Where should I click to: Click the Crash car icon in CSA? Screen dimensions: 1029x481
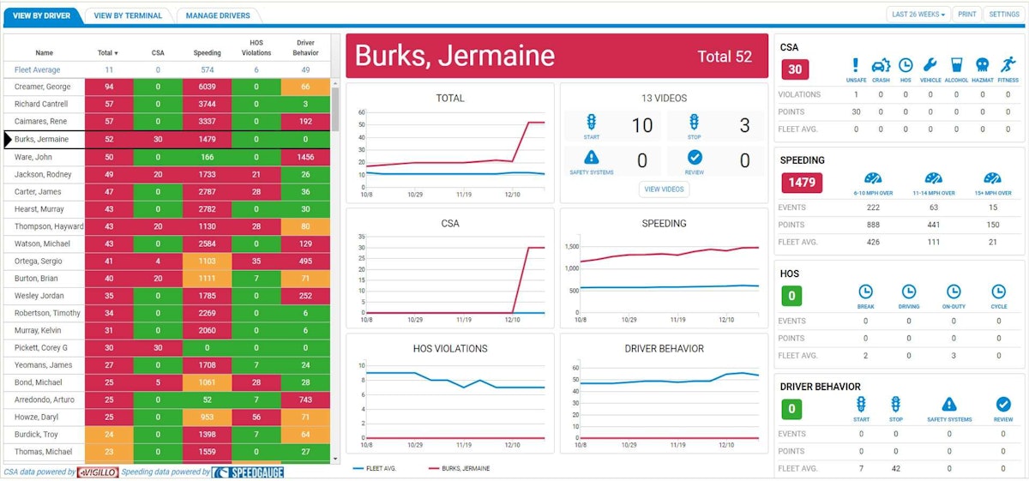(x=881, y=65)
